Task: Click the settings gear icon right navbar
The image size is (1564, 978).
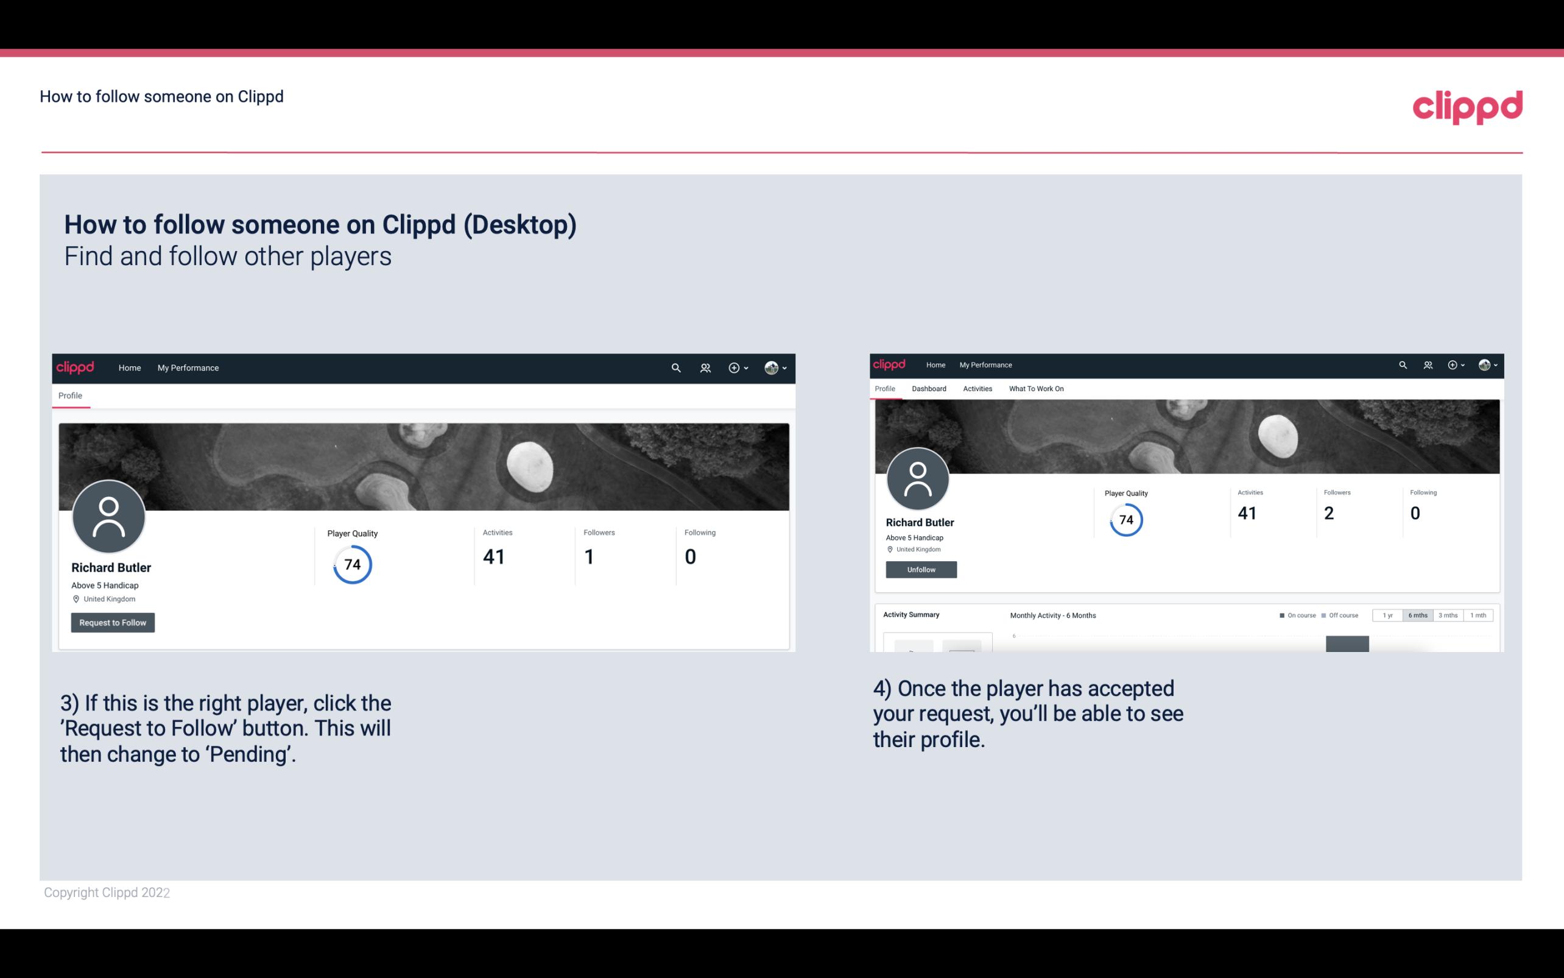Action: pyautogui.click(x=734, y=367)
